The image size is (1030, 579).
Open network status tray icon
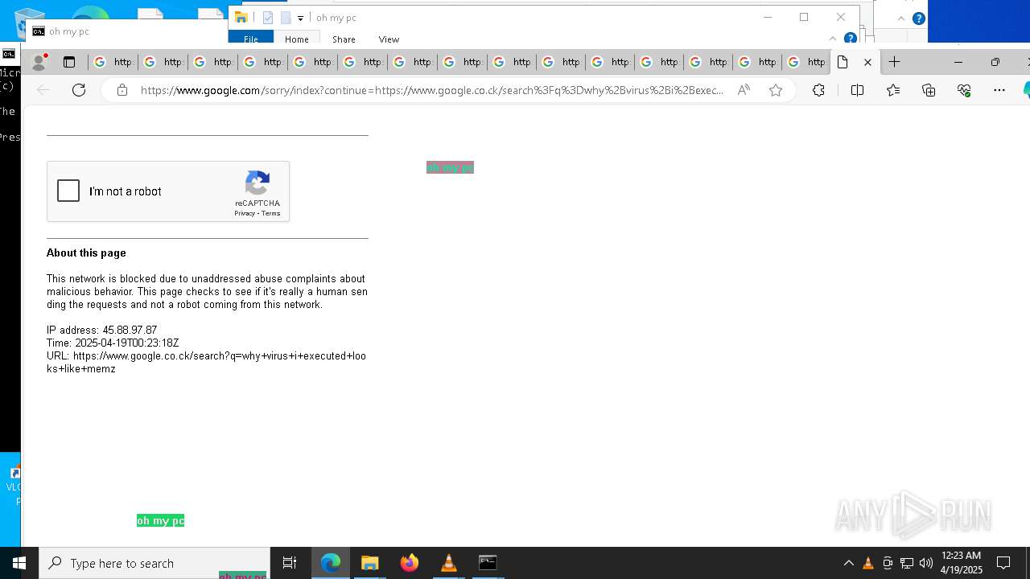tap(907, 563)
